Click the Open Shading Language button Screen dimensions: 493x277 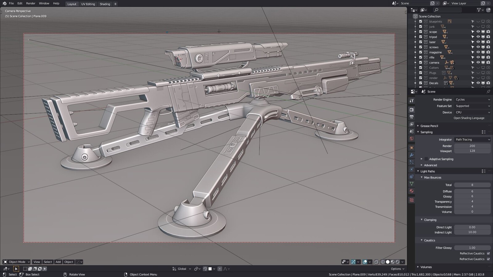tap(469, 118)
